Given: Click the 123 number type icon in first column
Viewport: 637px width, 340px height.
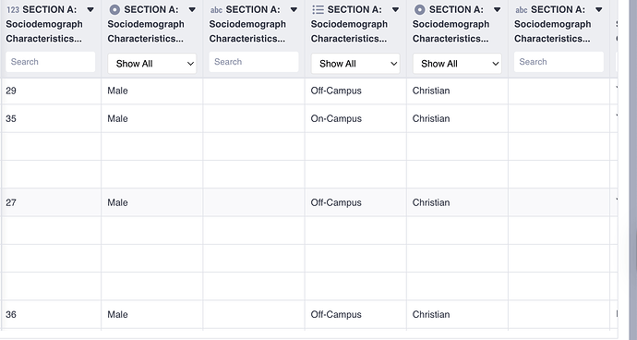Looking at the screenshot, I should [x=13, y=10].
